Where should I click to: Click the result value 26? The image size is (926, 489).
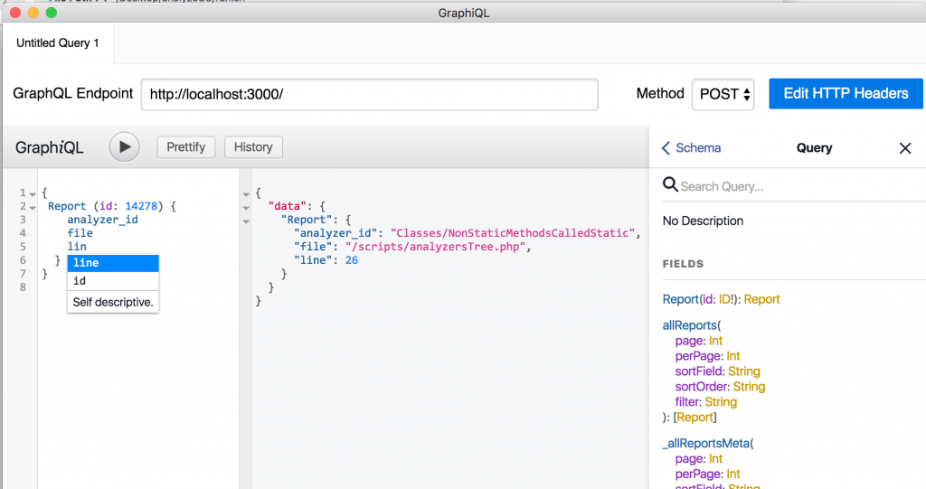352,260
